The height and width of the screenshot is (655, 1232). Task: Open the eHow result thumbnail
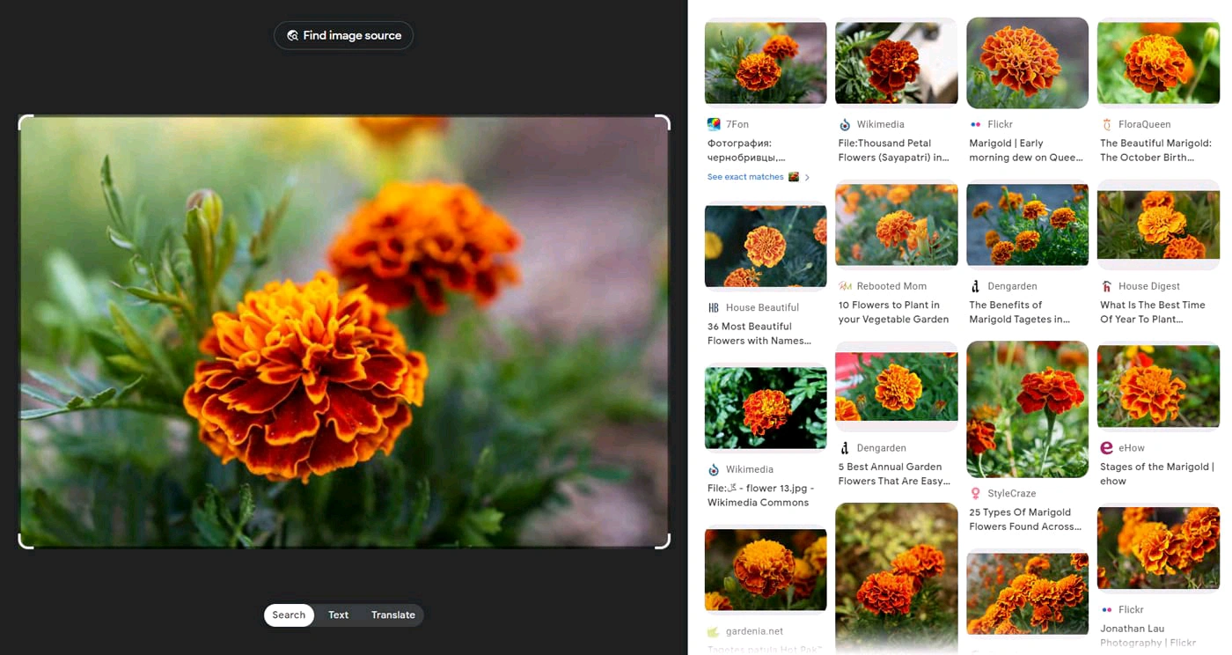click(x=1158, y=386)
